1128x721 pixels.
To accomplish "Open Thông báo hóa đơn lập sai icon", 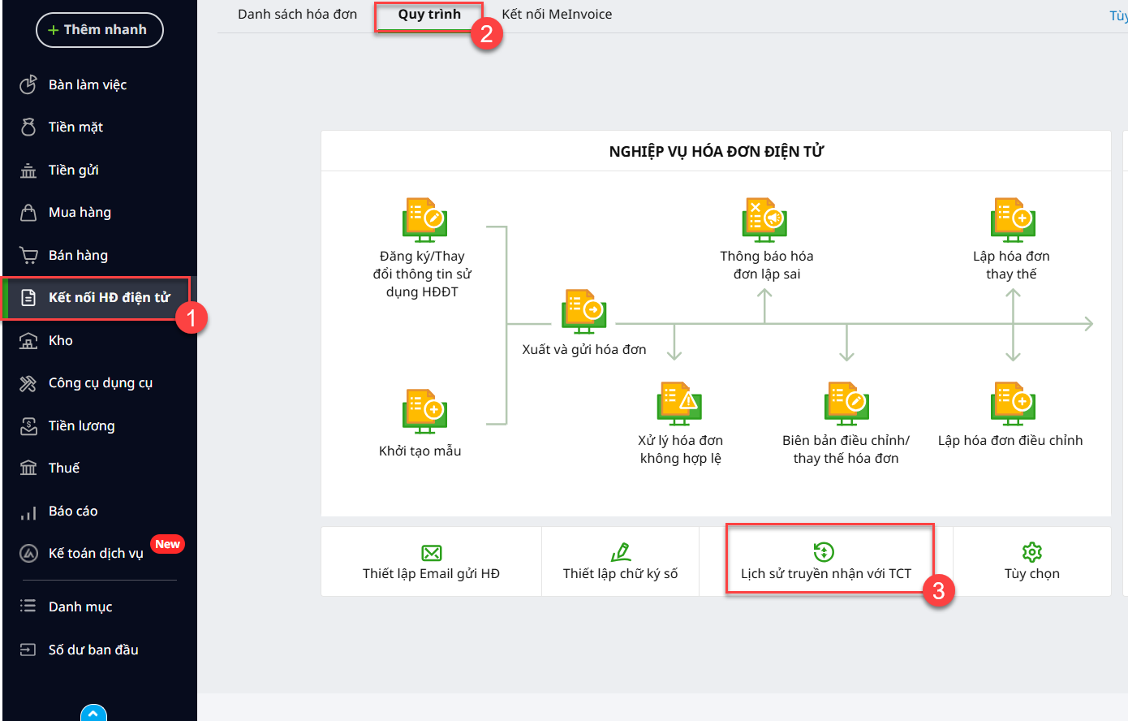I will 764,220.
